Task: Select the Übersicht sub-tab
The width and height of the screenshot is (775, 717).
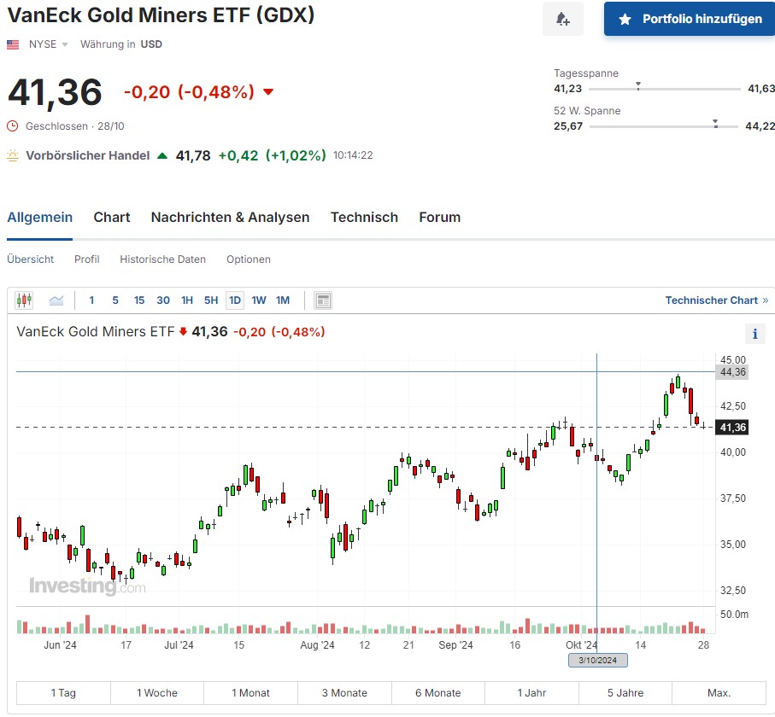Action: (30, 259)
